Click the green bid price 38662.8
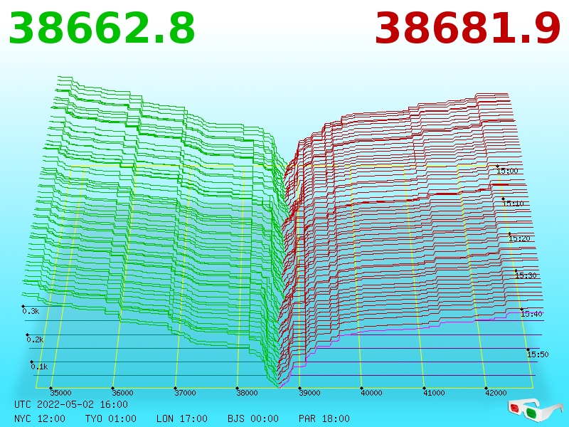The height and width of the screenshot is (427, 569). coord(102,28)
